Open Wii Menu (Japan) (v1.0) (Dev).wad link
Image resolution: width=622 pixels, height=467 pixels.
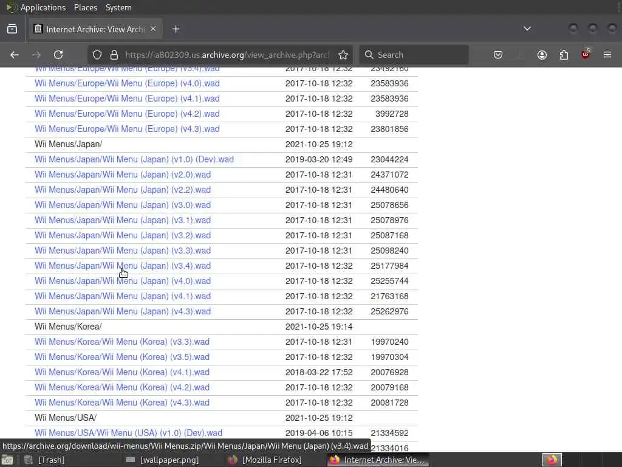tap(134, 159)
